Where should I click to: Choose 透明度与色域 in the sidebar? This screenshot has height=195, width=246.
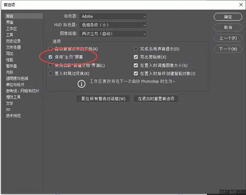pyautogui.click(x=17, y=78)
